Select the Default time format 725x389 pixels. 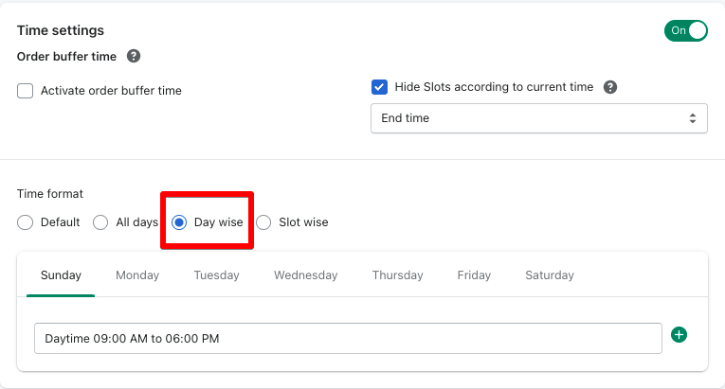click(x=25, y=222)
